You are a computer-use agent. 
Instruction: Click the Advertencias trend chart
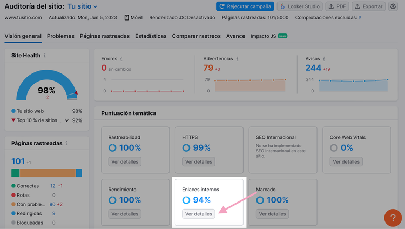(246, 85)
